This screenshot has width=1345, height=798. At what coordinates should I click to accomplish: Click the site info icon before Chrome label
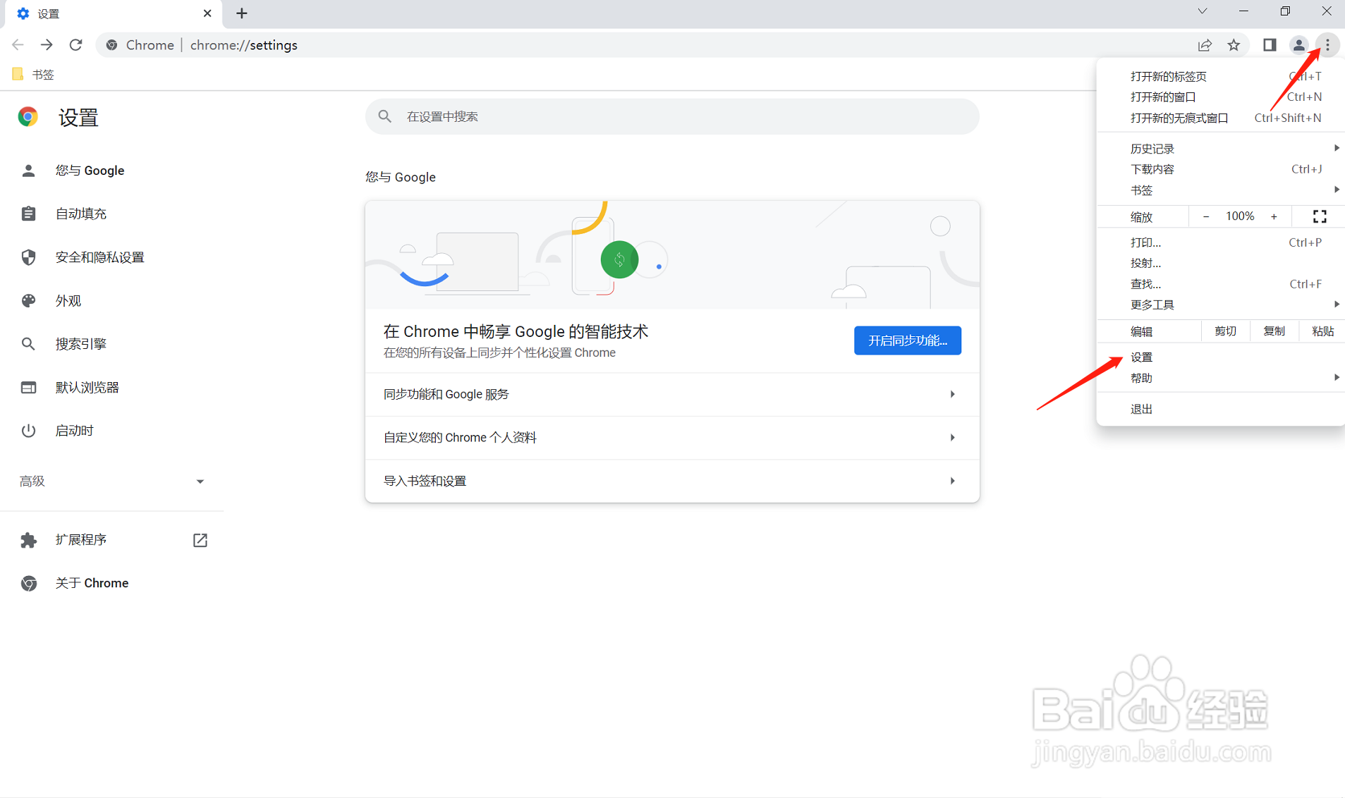tap(111, 45)
